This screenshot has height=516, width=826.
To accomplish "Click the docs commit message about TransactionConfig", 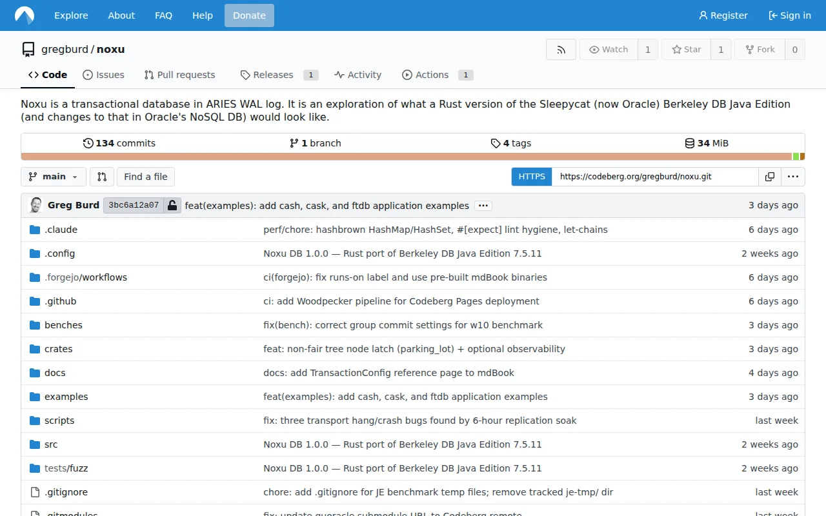I will click(388, 373).
